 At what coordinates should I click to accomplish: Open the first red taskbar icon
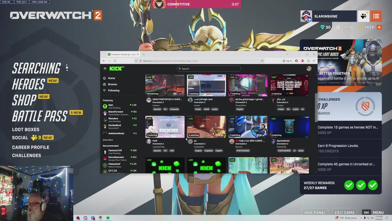pyautogui.click(x=78, y=218)
